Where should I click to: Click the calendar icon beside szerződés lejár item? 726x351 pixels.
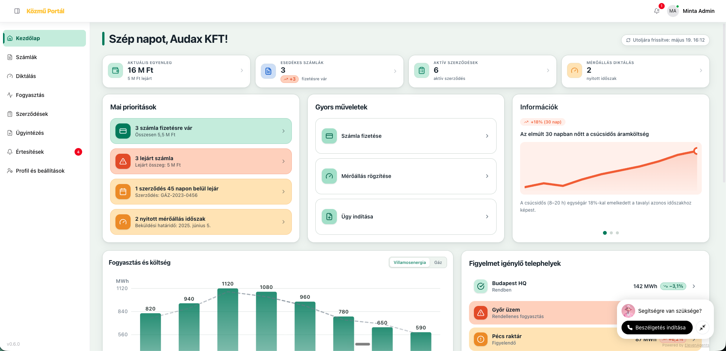tap(123, 192)
